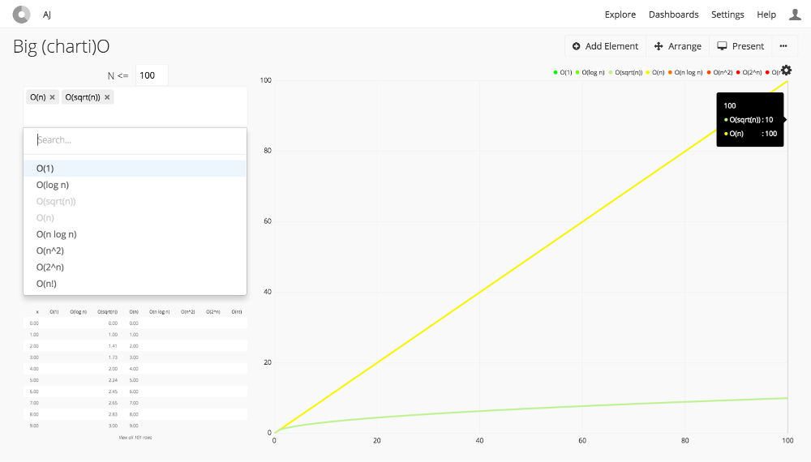Image resolution: width=811 pixels, height=462 pixels.
Task: Select O(n!) from the dropdown list
Action: 135,284
